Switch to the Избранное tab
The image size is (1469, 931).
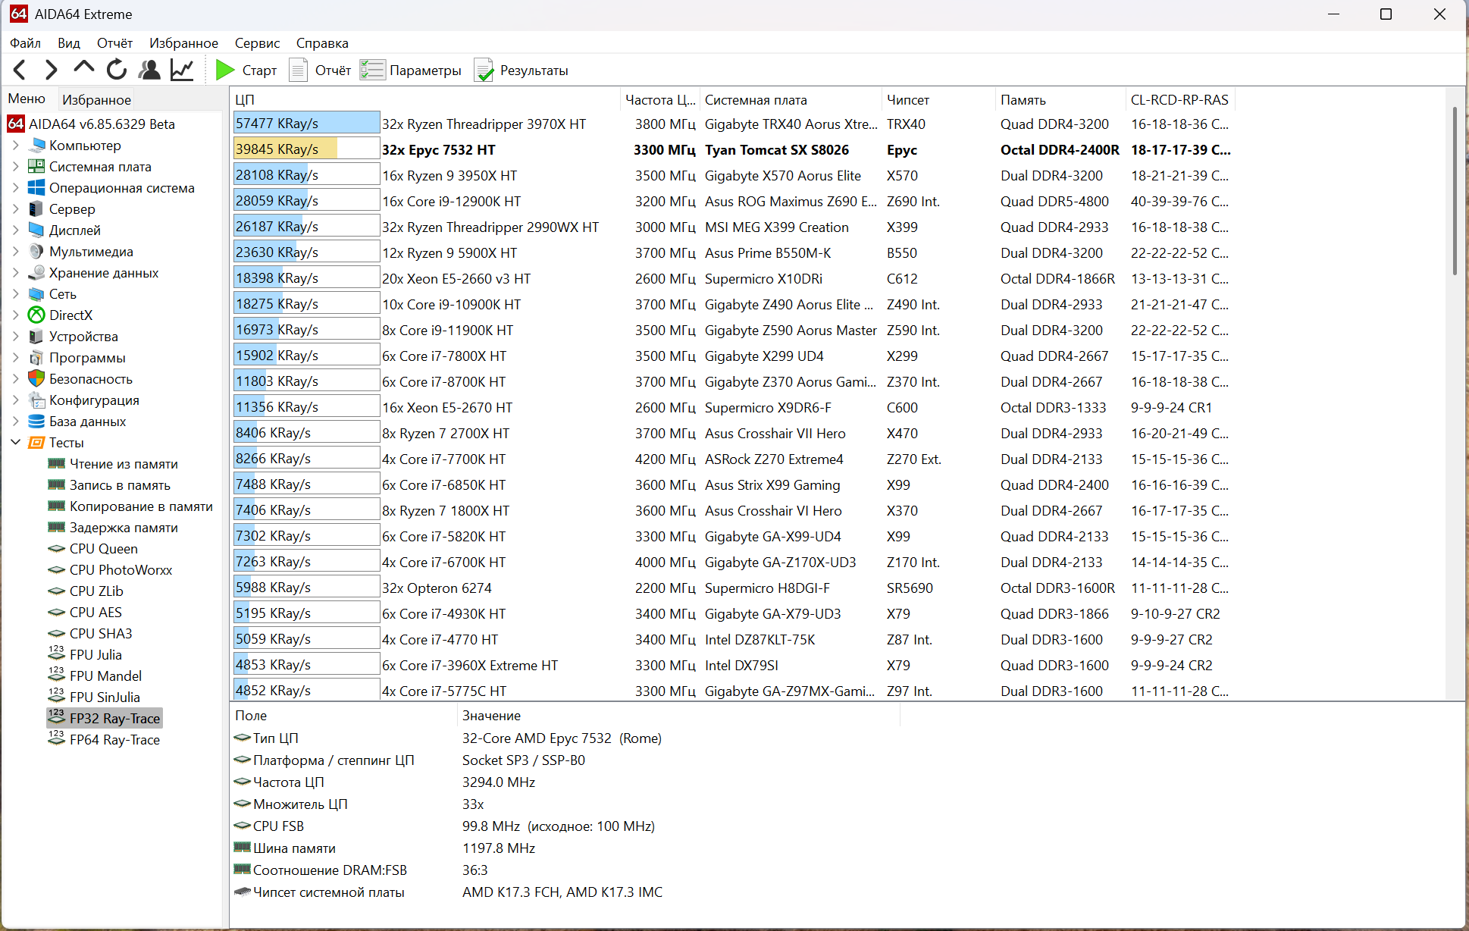(x=96, y=99)
